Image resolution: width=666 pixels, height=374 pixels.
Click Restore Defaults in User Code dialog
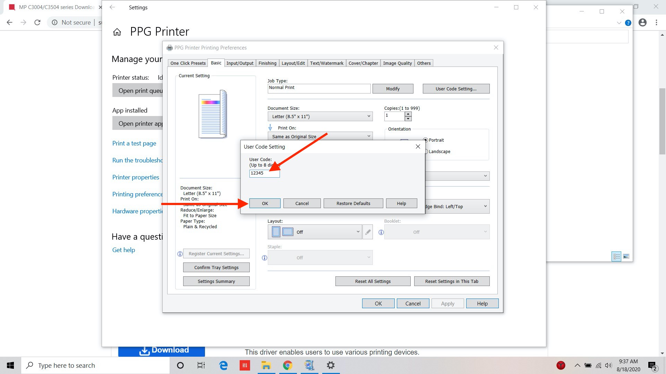pos(353,203)
